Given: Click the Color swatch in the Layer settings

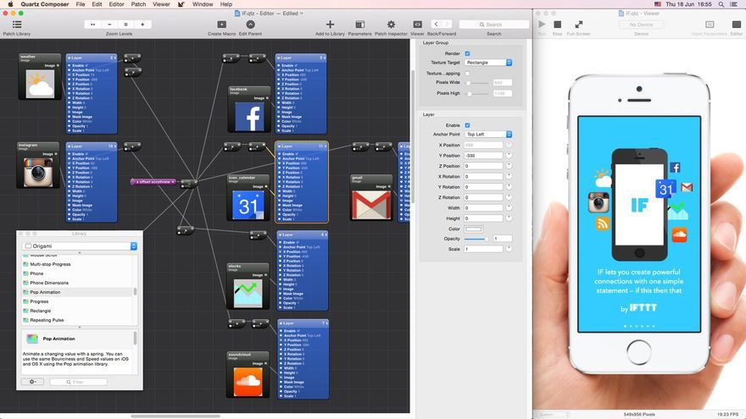Looking at the screenshot, I should tap(473, 229).
